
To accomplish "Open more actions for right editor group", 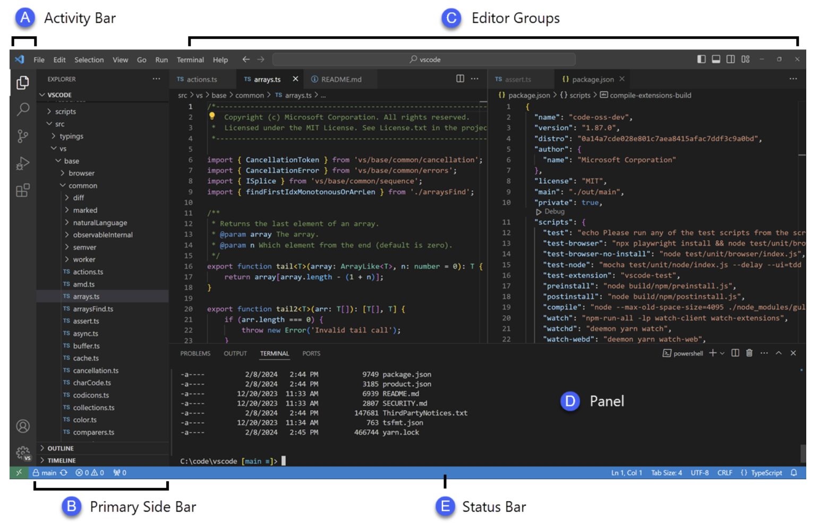I will 793,79.
